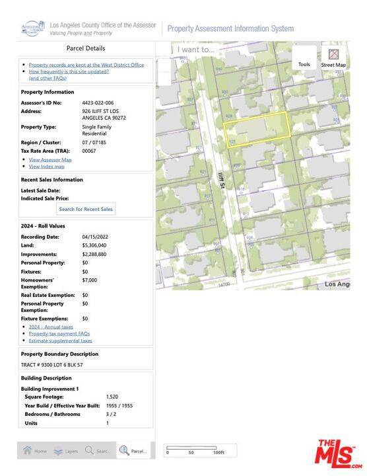Viewport: 367px width, 476px height.
Task: Click Single Family Residential property type
Action: click(x=96, y=130)
